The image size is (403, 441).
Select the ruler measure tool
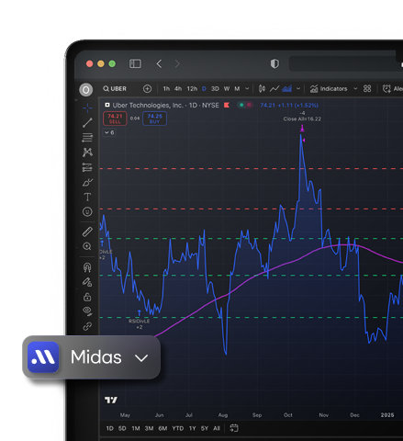(87, 232)
